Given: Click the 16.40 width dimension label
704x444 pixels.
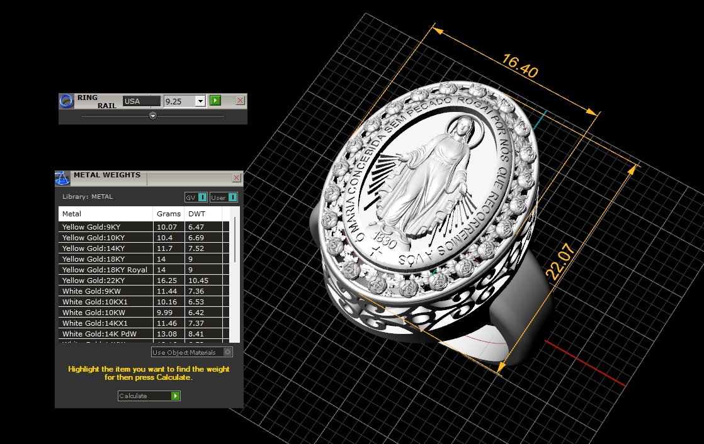Looking at the screenshot, I should (x=520, y=66).
